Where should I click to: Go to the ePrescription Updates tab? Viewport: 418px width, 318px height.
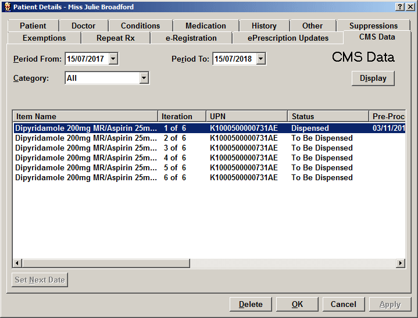[x=288, y=38]
